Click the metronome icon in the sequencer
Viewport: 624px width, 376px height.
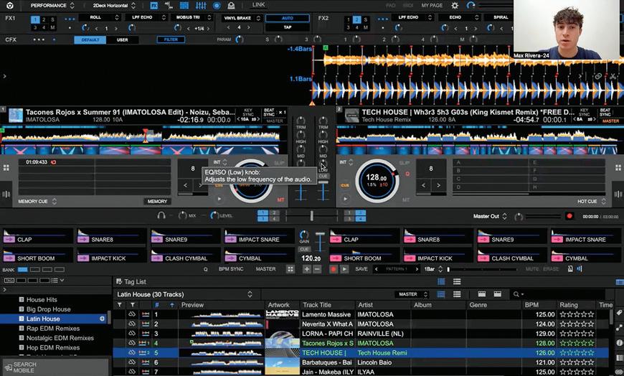point(570,269)
